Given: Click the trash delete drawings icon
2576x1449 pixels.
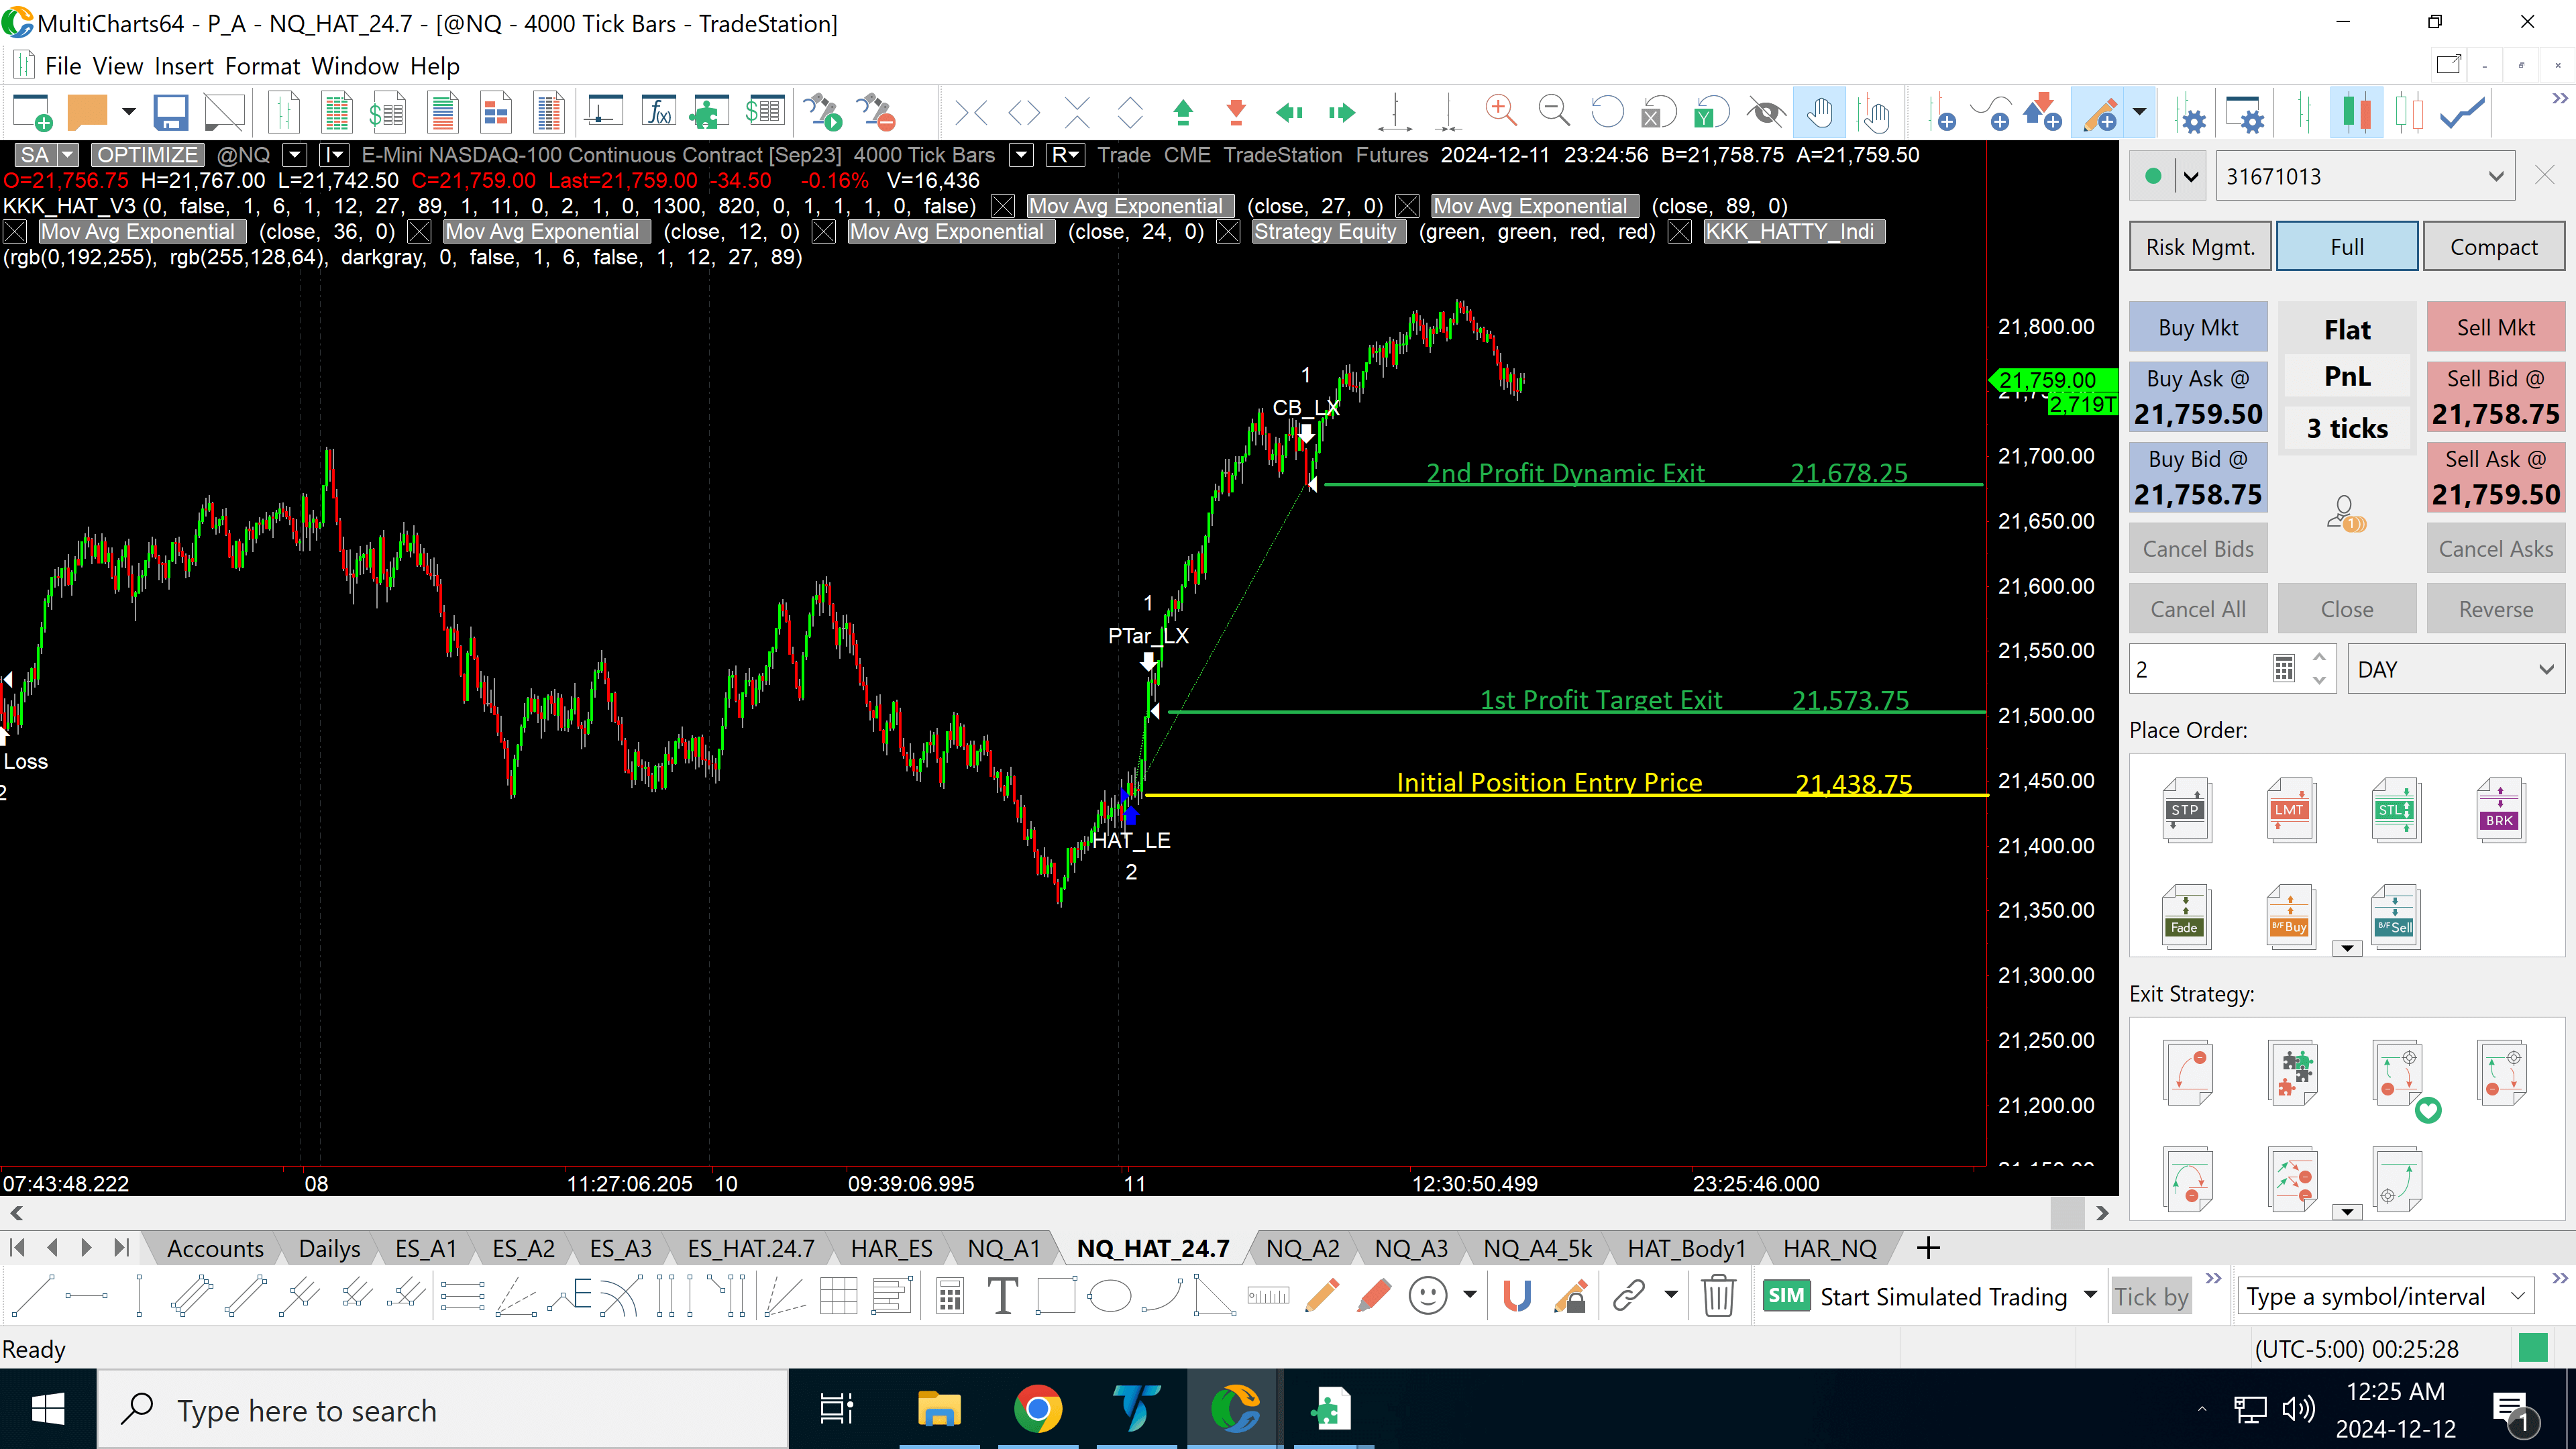Looking at the screenshot, I should point(1718,1296).
